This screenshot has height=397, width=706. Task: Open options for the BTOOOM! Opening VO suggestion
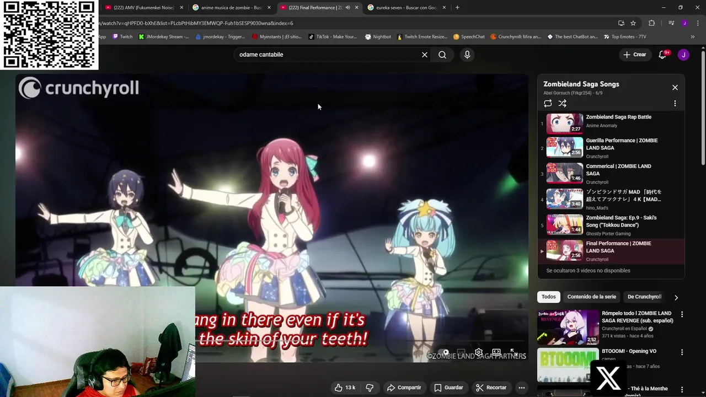[682, 352]
